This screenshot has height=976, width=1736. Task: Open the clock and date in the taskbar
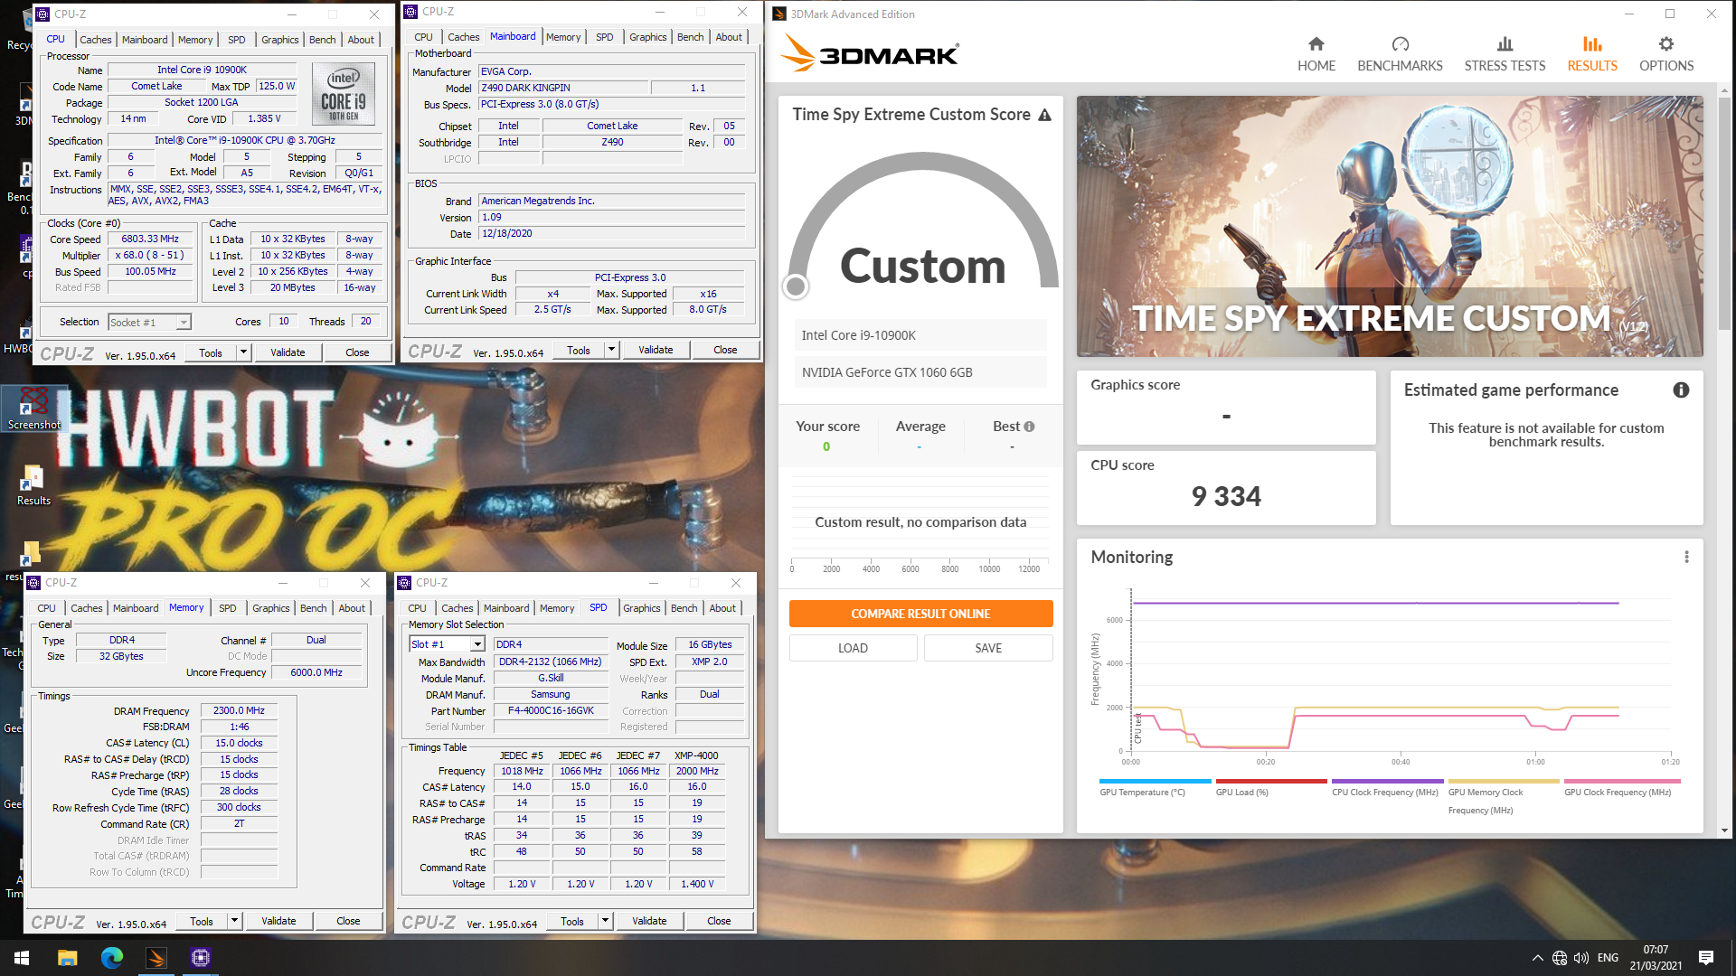tap(1656, 958)
